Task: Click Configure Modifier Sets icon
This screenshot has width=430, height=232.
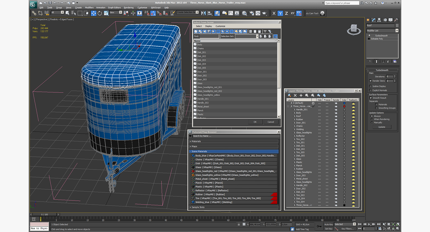Action: tap(395, 61)
